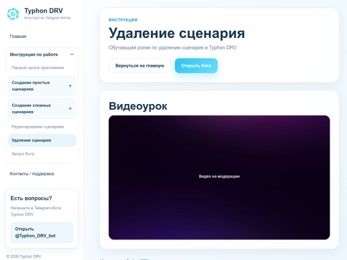Image resolution: width=347 pixels, height=260 pixels.
Task: Click the Typhon DRV title text
Action: 44,11
